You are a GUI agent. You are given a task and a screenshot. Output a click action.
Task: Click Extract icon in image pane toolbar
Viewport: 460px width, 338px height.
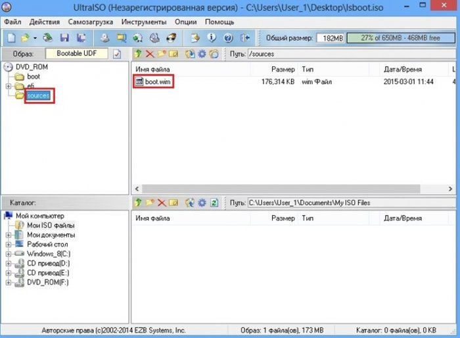click(190, 54)
